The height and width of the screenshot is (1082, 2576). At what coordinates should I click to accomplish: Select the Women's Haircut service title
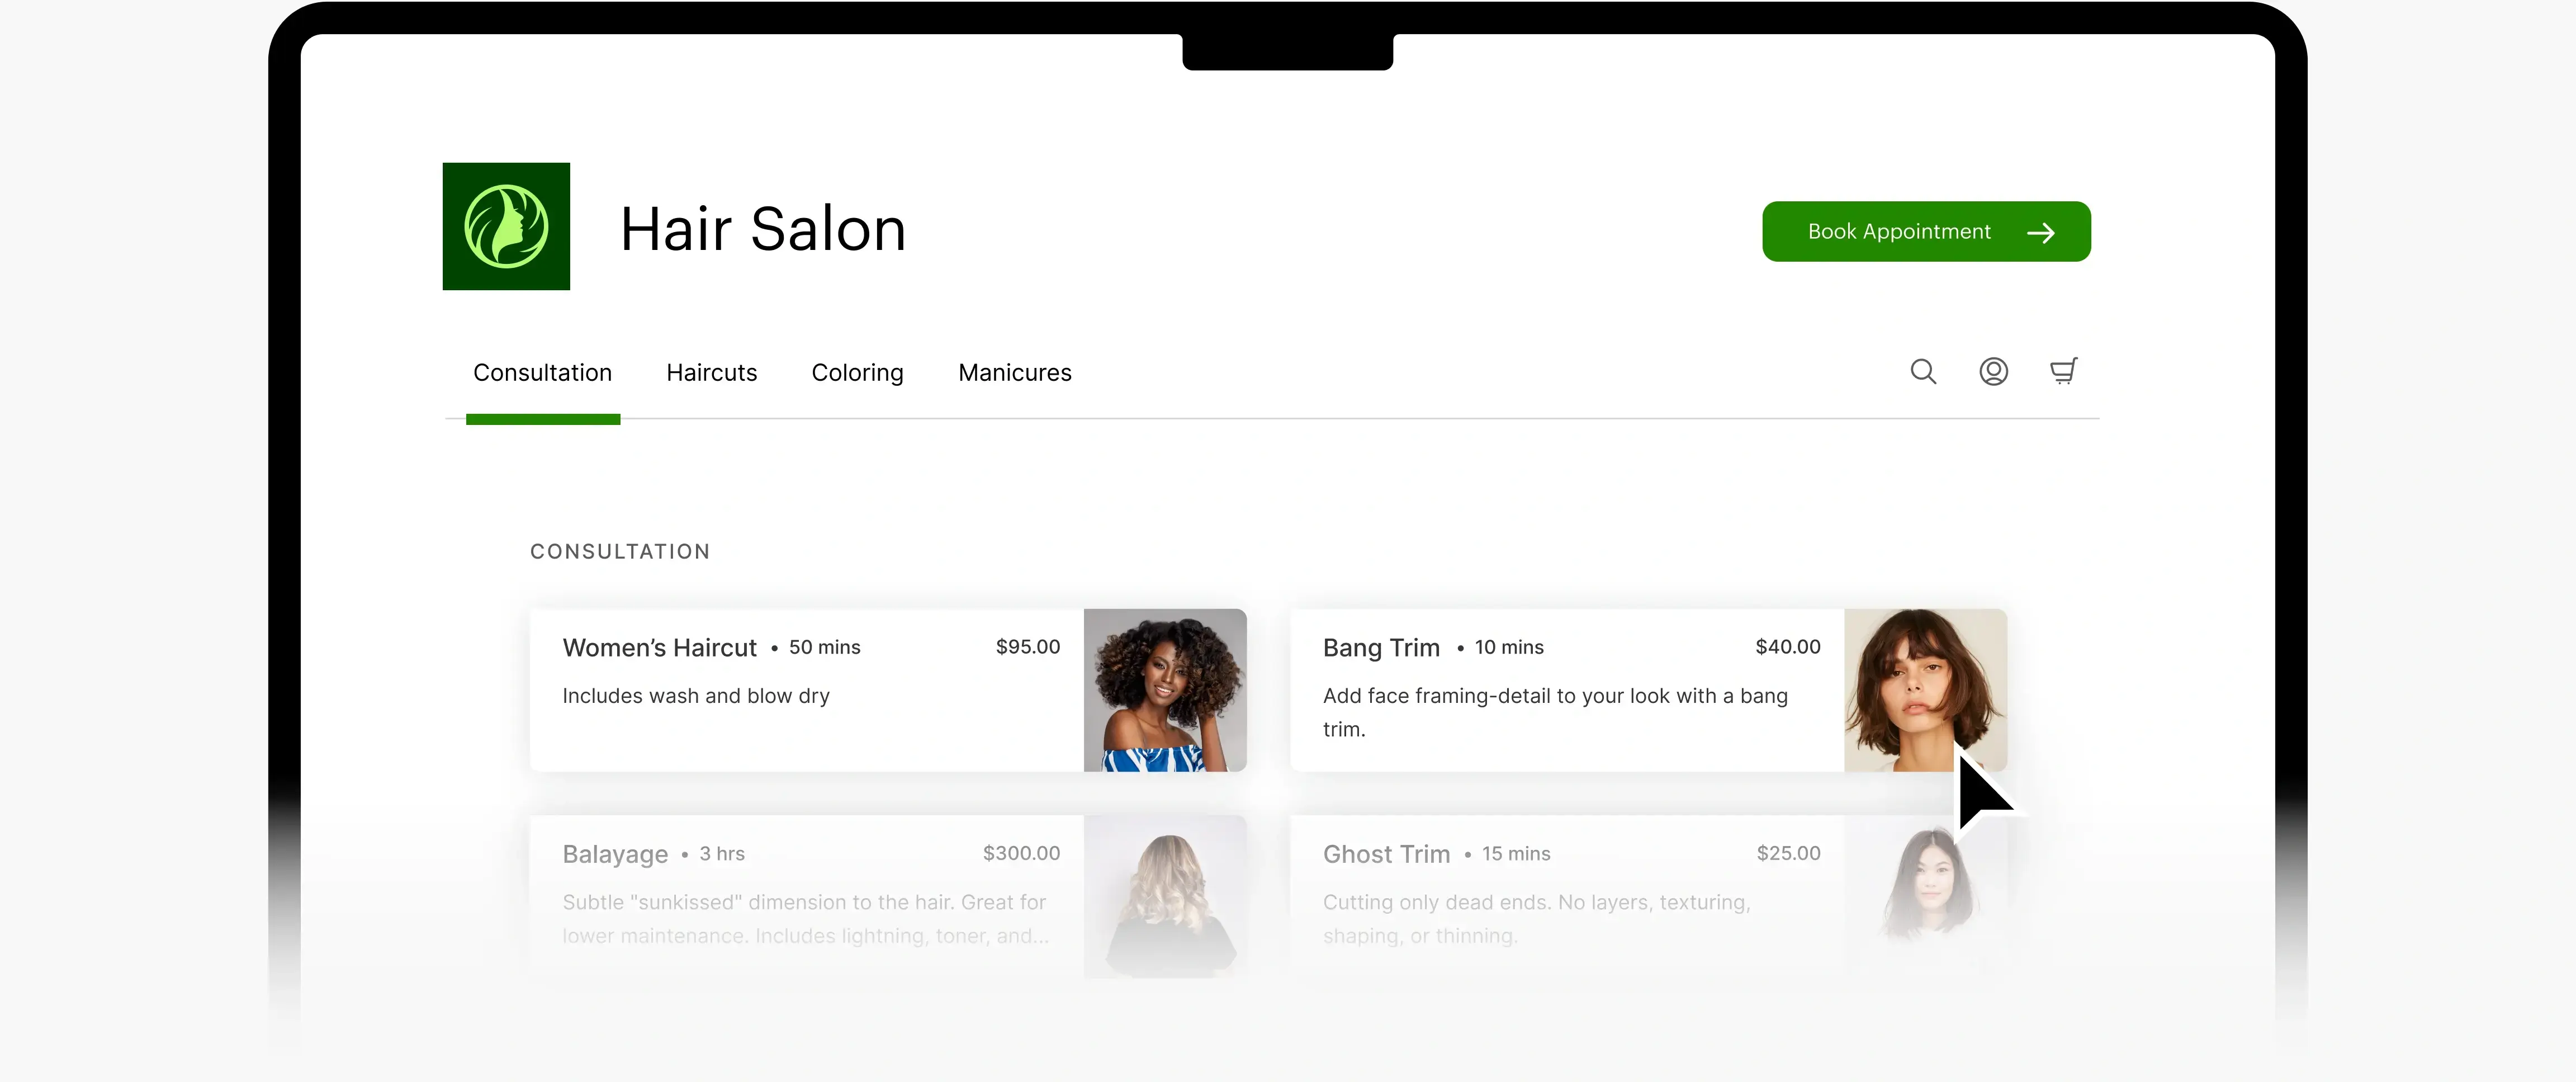[659, 648]
